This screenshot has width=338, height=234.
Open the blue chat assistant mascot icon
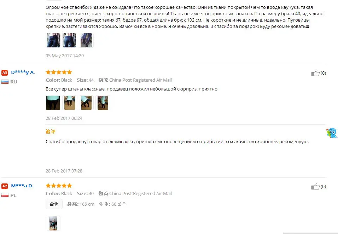[x=332, y=133]
